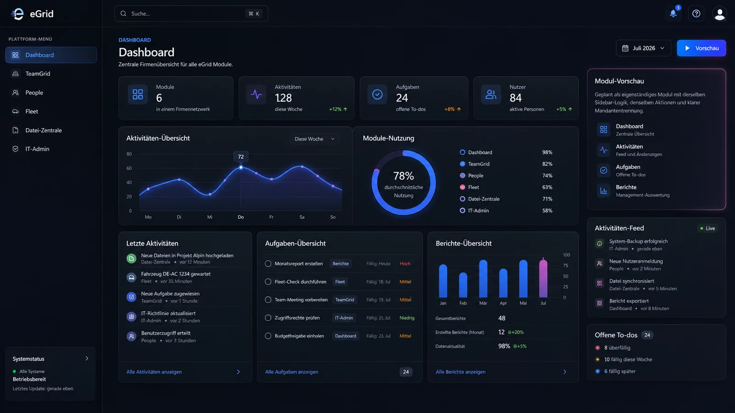Click the Benutzerzugriff erteilt icon

pyautogui.click(x=131, y=336)
